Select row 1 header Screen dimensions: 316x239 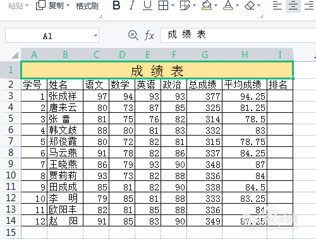pyautogui.click(x=11, y=70)
